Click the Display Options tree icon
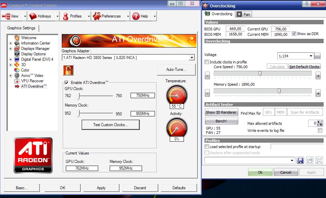This screenshot has height=198, width=326. [17, 54]
